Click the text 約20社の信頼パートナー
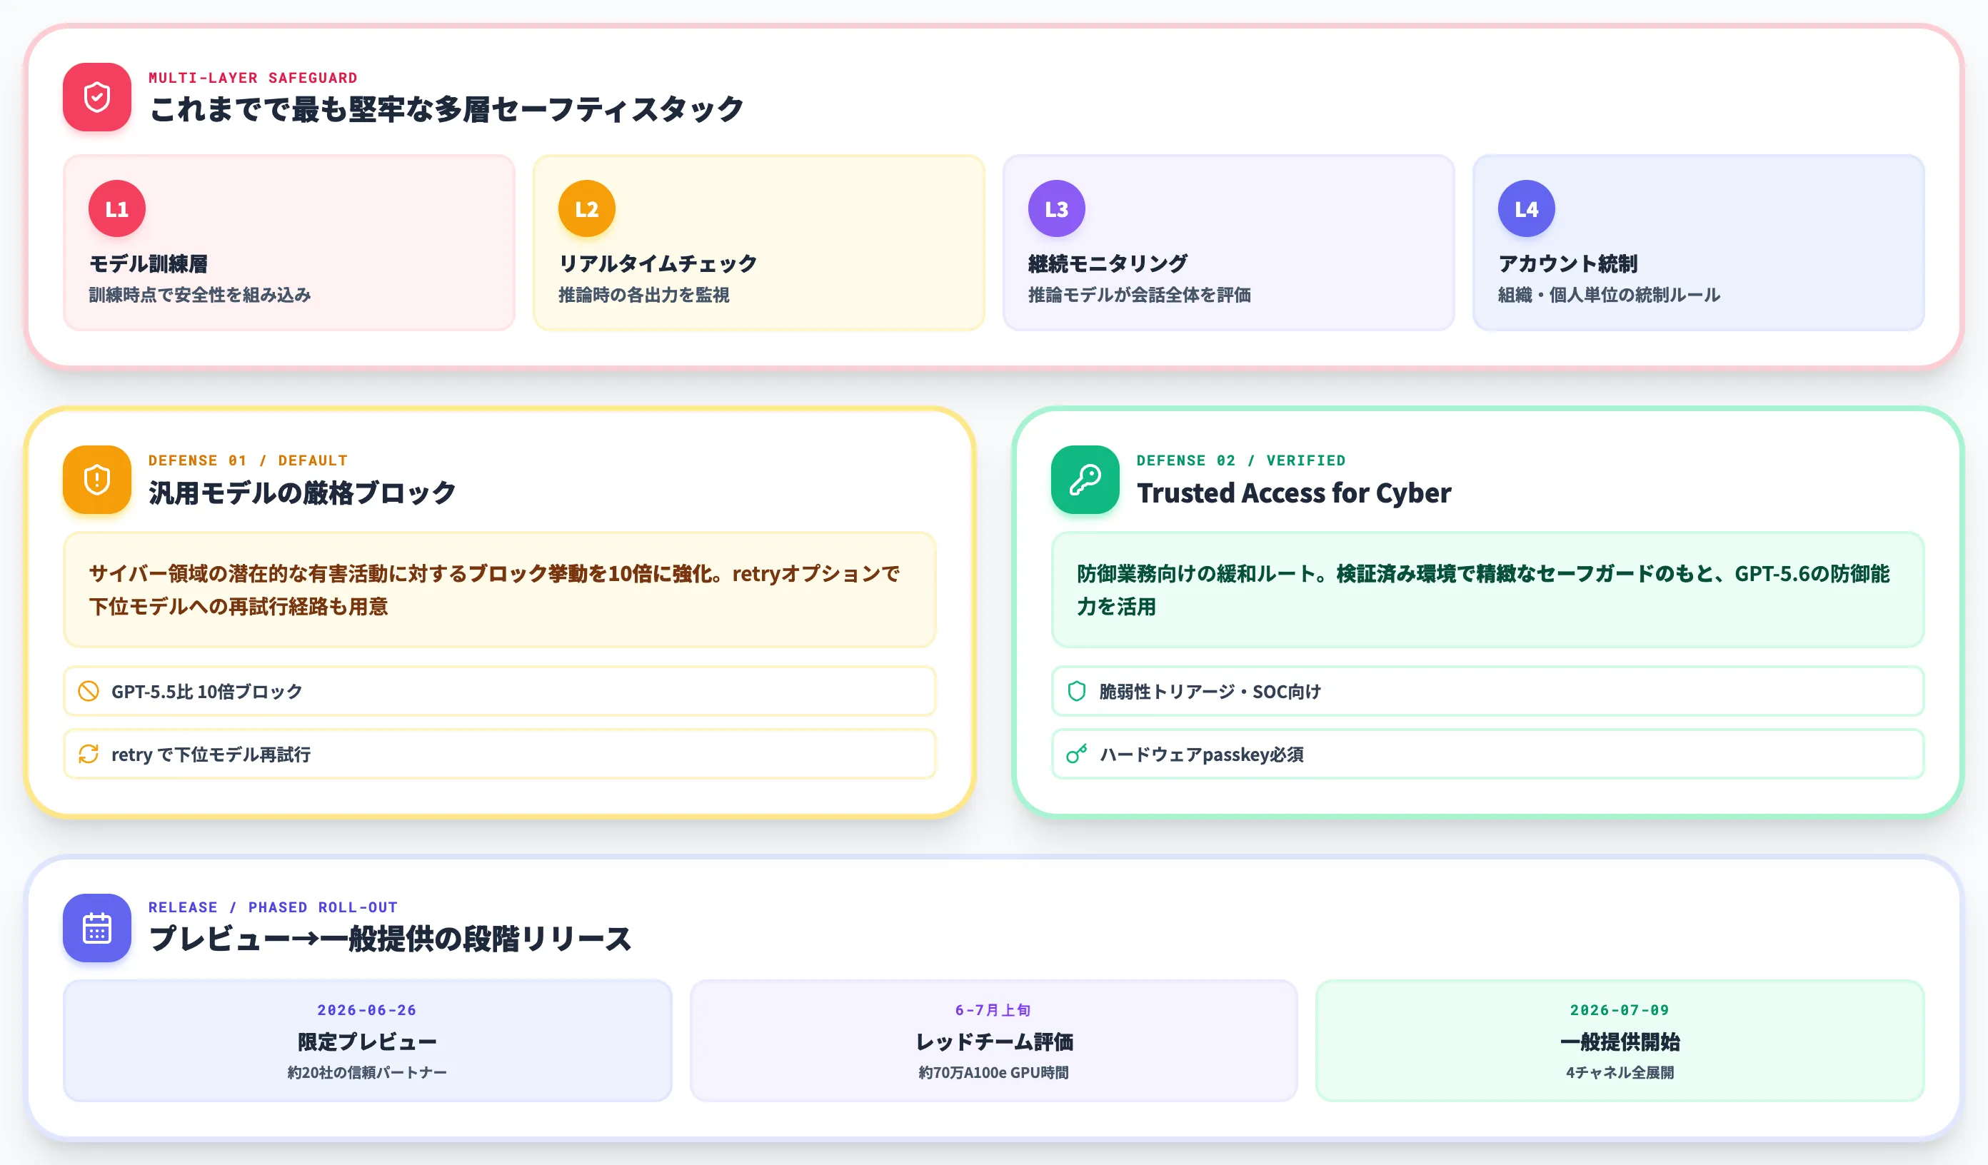This screenshot has width=1988, height=1165. 367,1073
